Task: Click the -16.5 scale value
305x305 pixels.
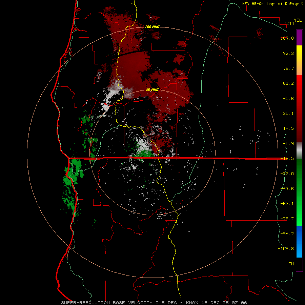Action: click(x=287, y=159)
